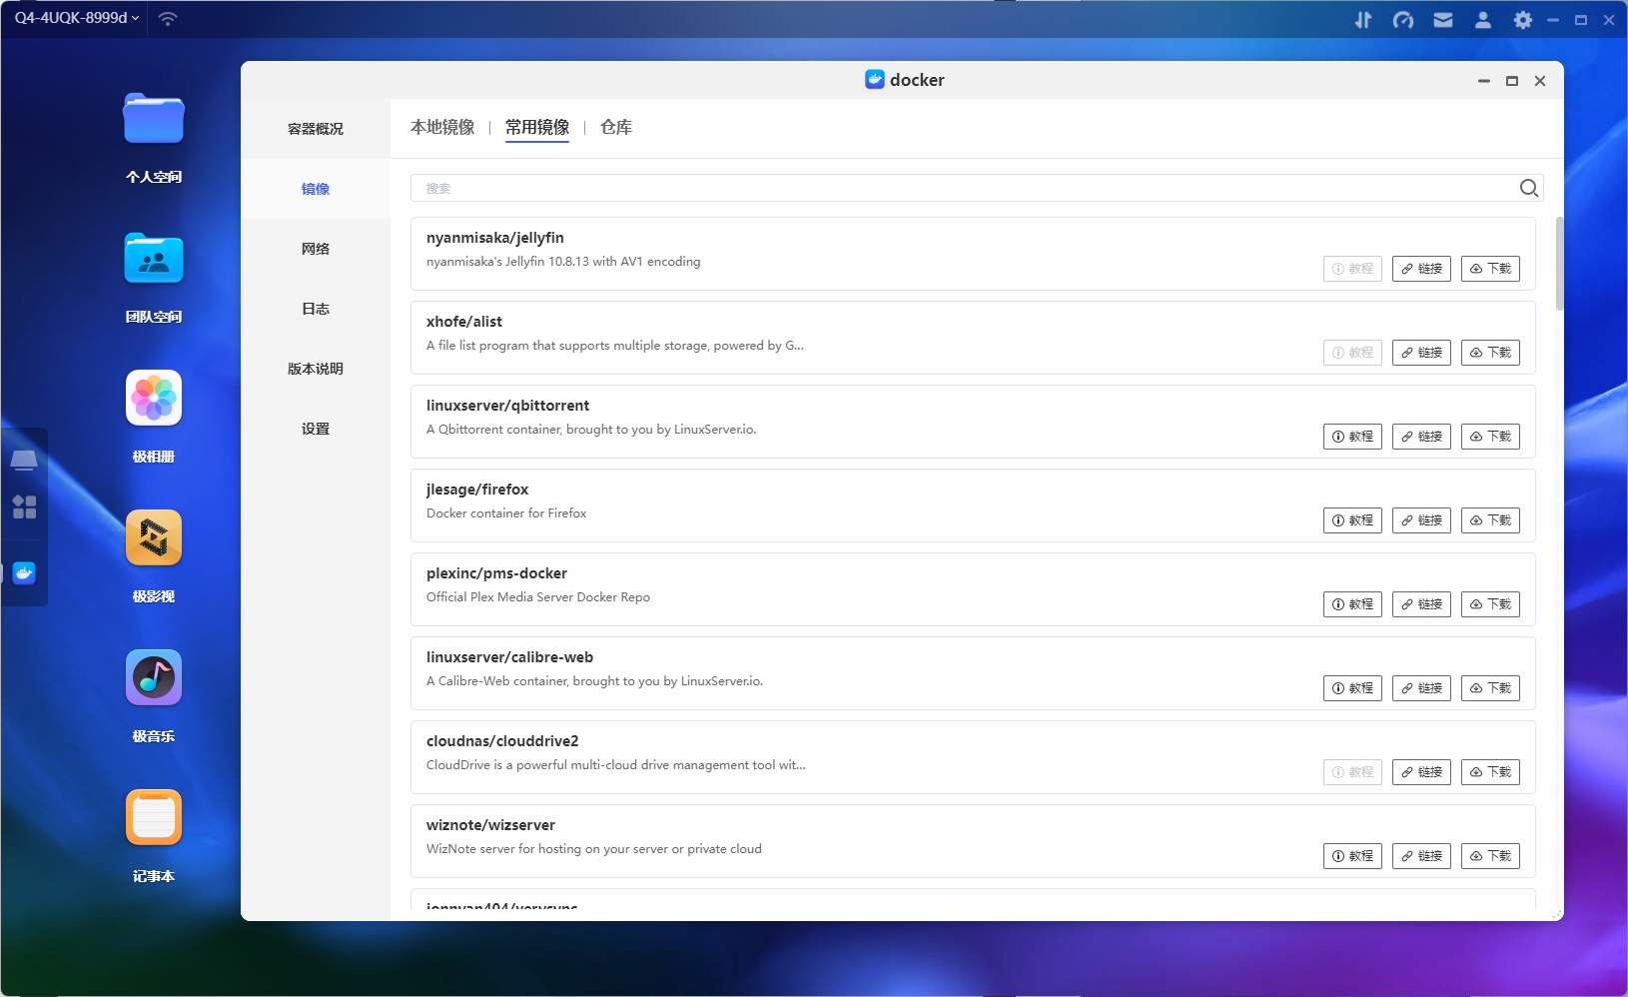Switch to the 本地镜像 tab
Image resolution: width=1628 pixels, height=997 pixels.
pyautogui.click(x=442, y=127)
